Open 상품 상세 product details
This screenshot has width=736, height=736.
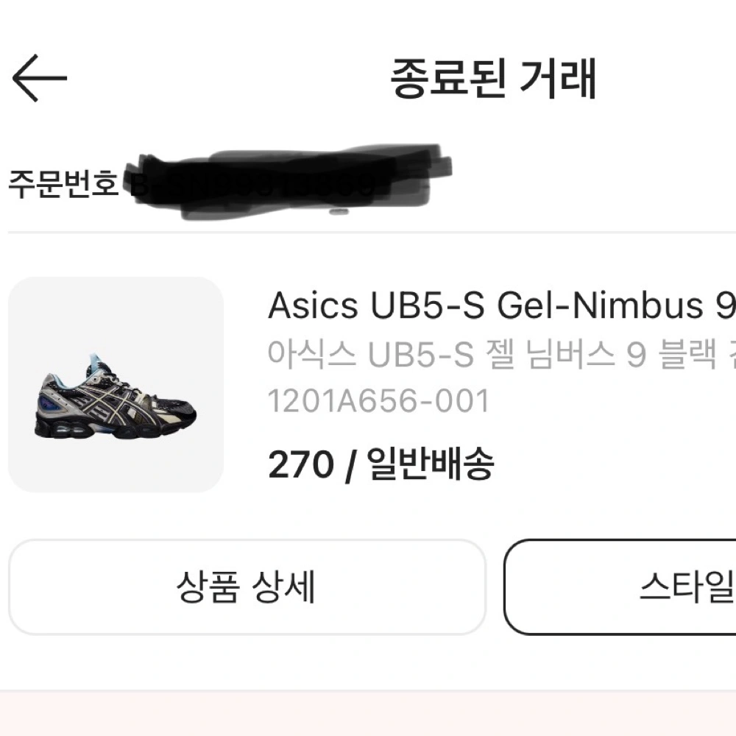coord(247,587)
